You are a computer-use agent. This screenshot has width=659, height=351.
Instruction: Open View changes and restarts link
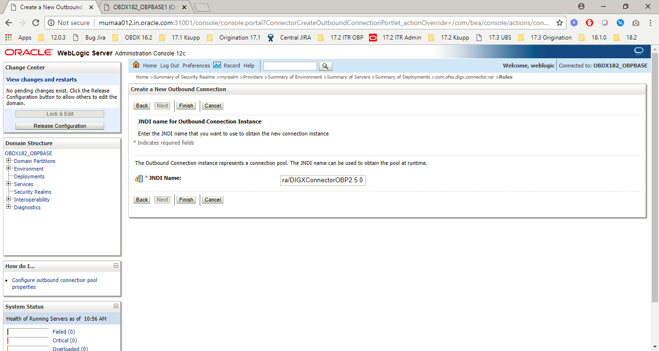[x=41, y=80]
